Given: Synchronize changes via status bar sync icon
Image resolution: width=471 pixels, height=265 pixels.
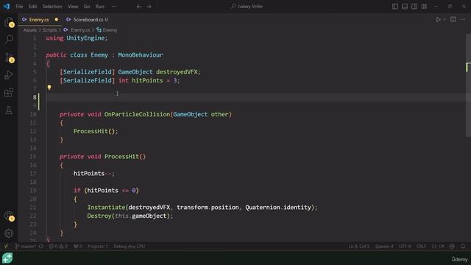Looking at the screenshot, I should click(41, 247).
